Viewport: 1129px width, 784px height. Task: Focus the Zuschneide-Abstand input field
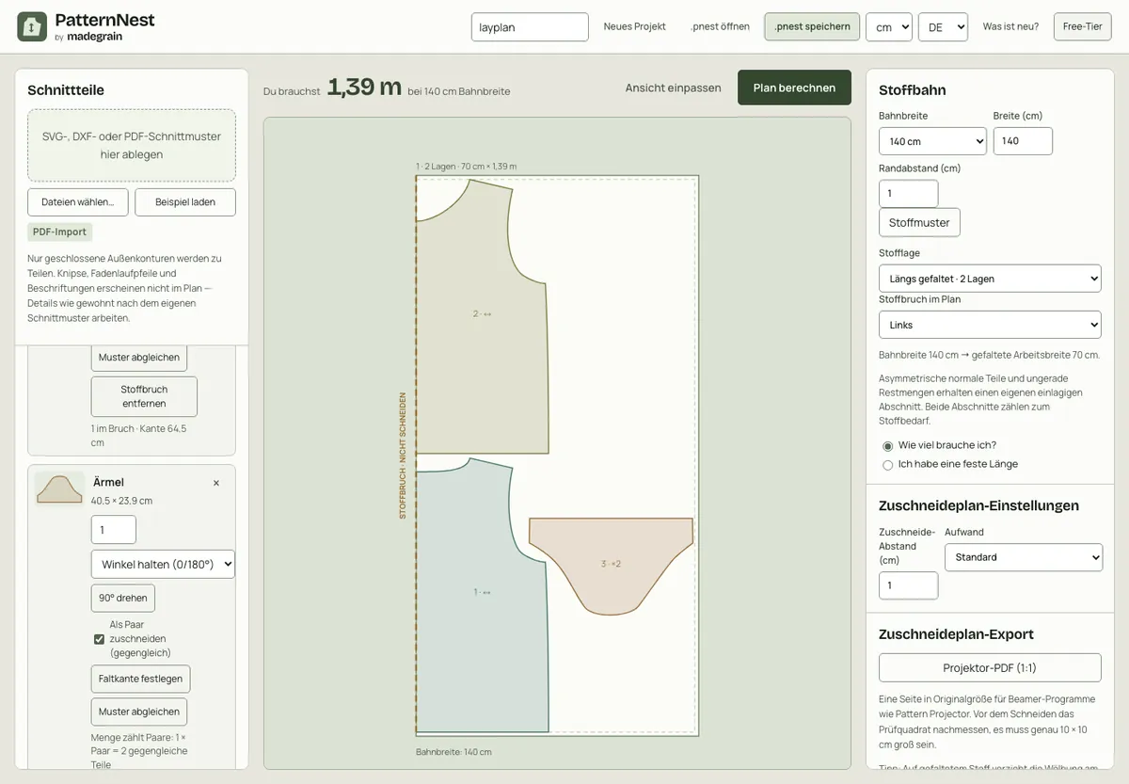[908, 585]
